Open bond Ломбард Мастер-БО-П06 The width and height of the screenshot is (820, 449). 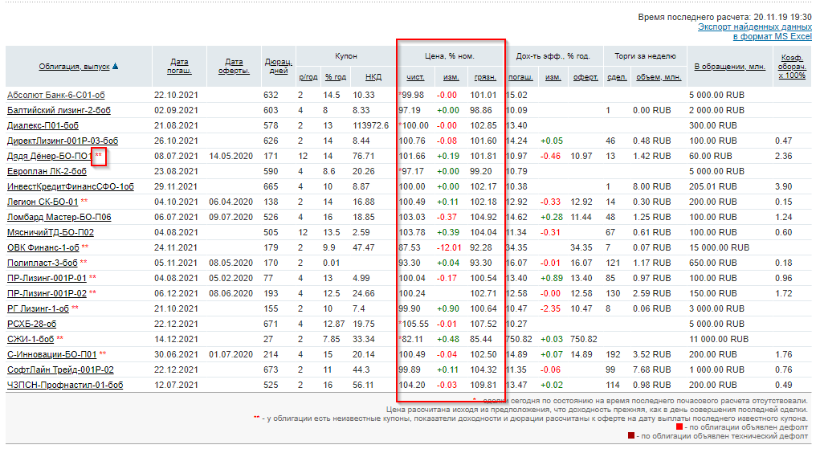[59, 217]
